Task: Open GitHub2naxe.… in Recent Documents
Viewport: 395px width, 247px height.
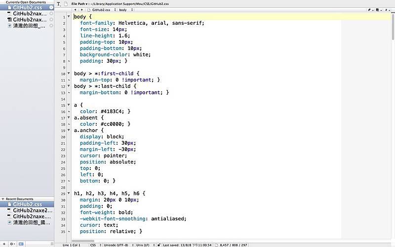Action: coord(27,216)
